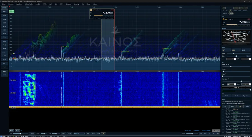252x137 pixels.
Task: Toggle the POWER button
Action: [x=4, y=8]
